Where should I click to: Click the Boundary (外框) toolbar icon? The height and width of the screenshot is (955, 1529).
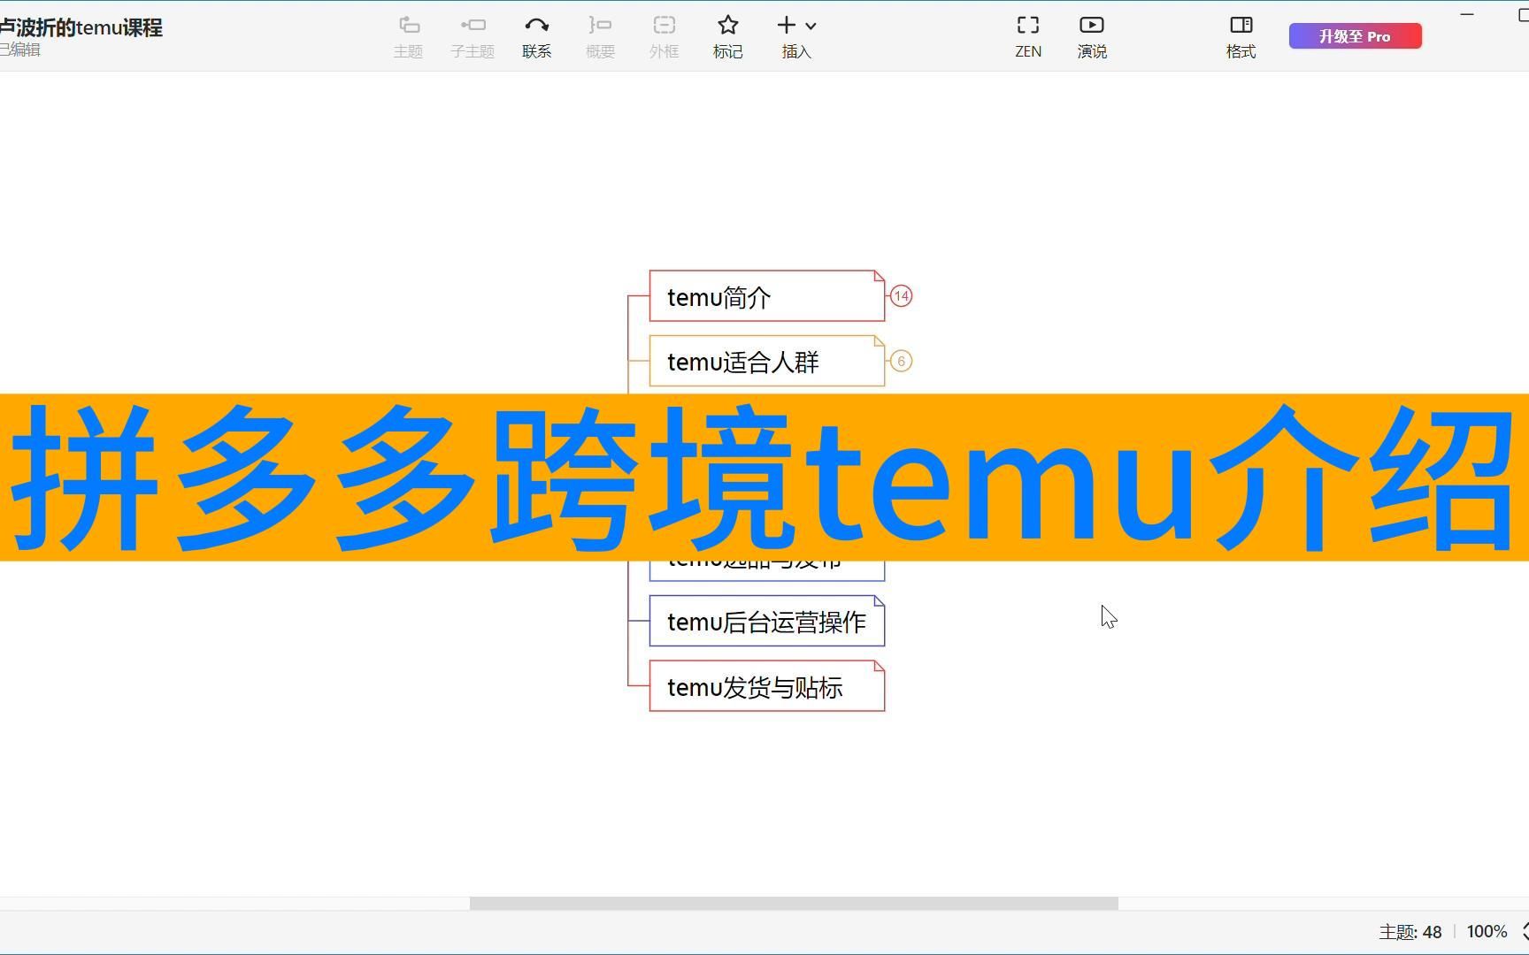pos(664,37)
